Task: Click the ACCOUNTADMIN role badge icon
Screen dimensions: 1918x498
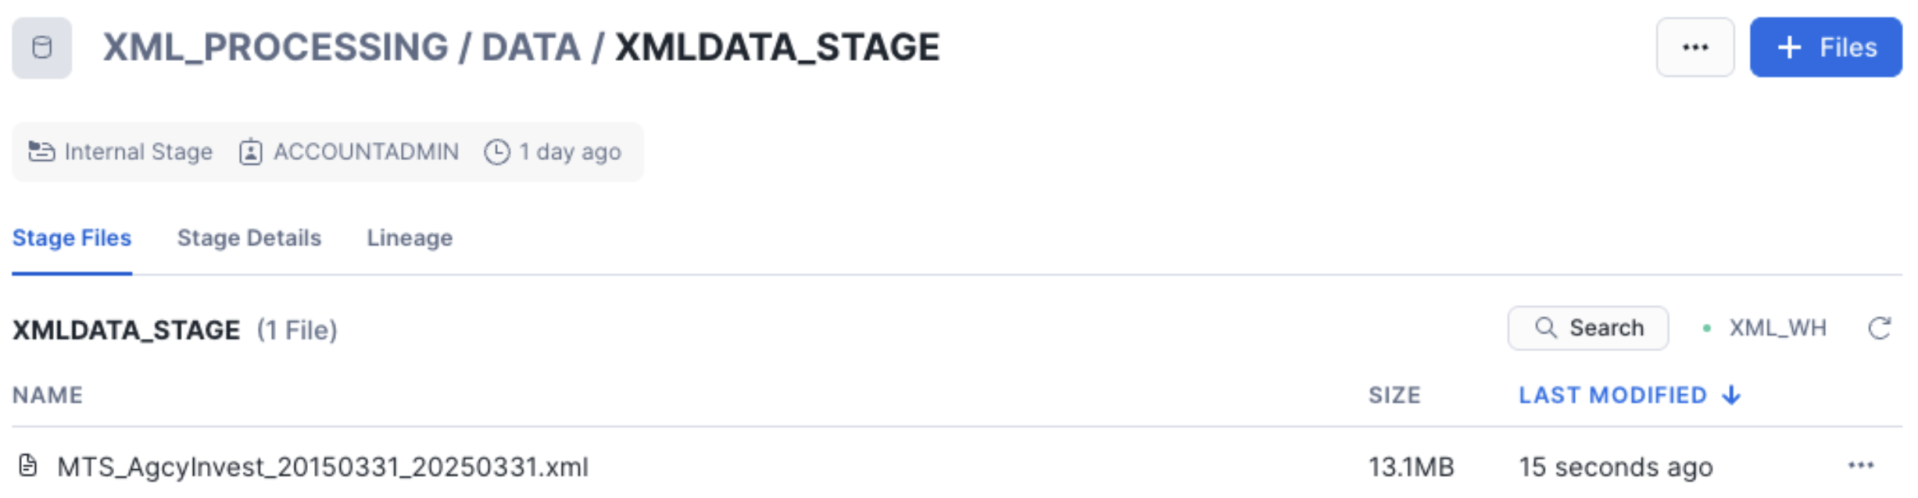Action: click(x=250, y=151)
